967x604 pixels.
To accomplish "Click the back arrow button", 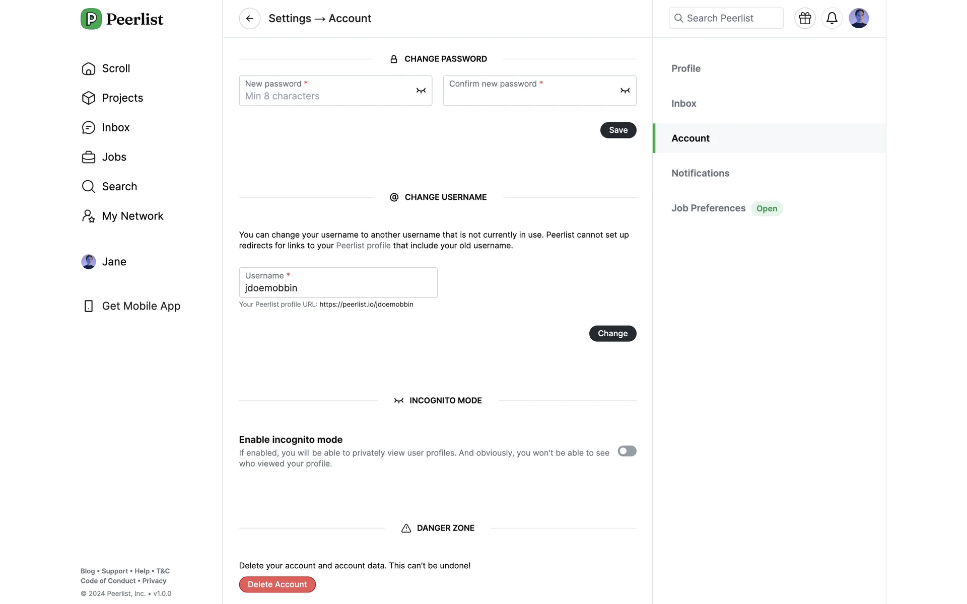I will [x=249, y=19].
